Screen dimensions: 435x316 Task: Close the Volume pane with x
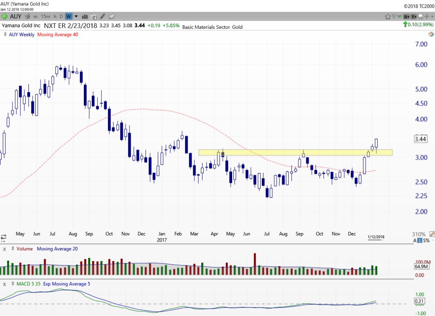pos(5,249)
